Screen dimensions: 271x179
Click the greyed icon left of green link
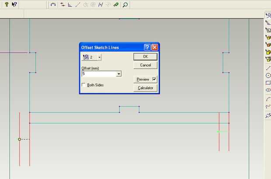click(108, 5)
